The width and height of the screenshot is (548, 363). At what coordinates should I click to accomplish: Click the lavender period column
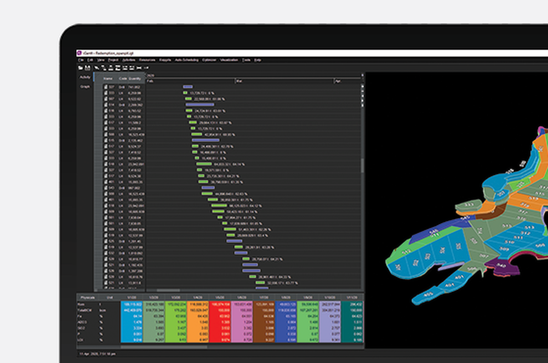point(330,322)
